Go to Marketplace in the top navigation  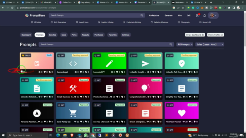(154, 15)
